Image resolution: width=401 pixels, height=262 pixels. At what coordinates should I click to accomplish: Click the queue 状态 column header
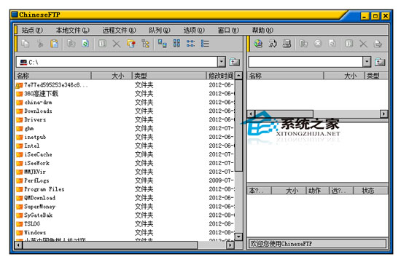click(371, 191)
